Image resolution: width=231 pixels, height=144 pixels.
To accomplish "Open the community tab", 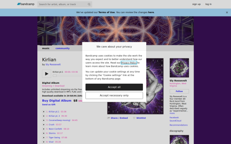I will [62, 48].
